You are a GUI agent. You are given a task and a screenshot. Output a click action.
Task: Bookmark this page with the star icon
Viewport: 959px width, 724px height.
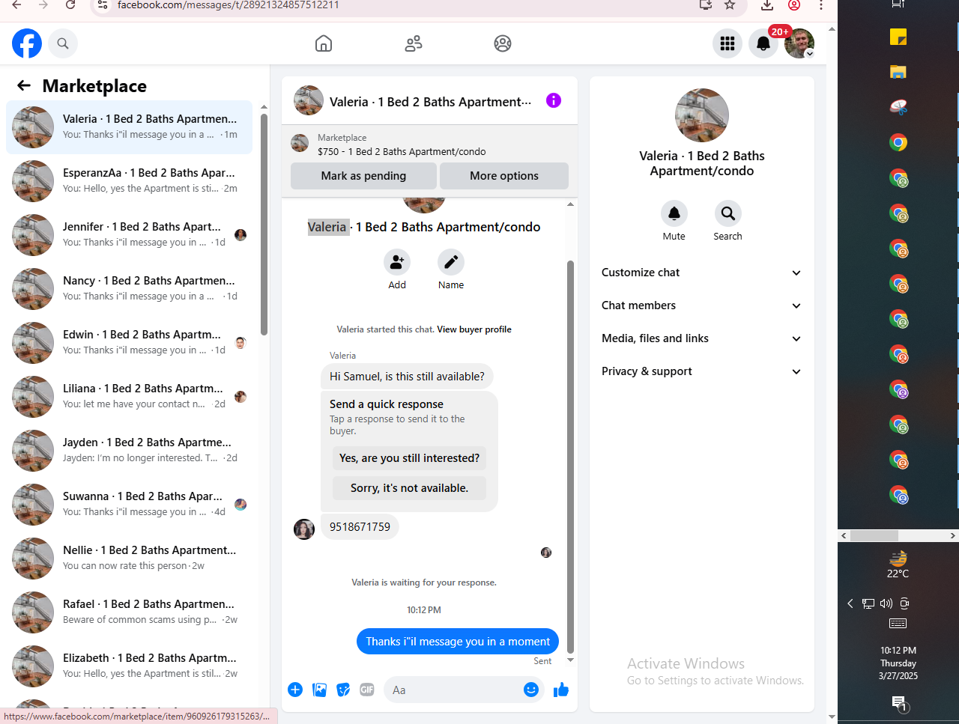[730, 5]
